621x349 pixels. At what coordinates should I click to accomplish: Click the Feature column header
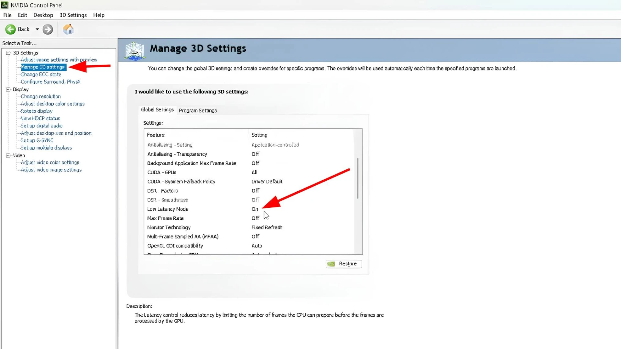(196, 135)
